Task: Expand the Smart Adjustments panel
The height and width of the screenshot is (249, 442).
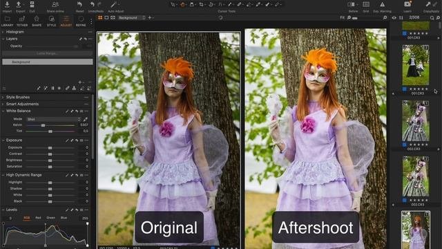Action: click(3, 104)
